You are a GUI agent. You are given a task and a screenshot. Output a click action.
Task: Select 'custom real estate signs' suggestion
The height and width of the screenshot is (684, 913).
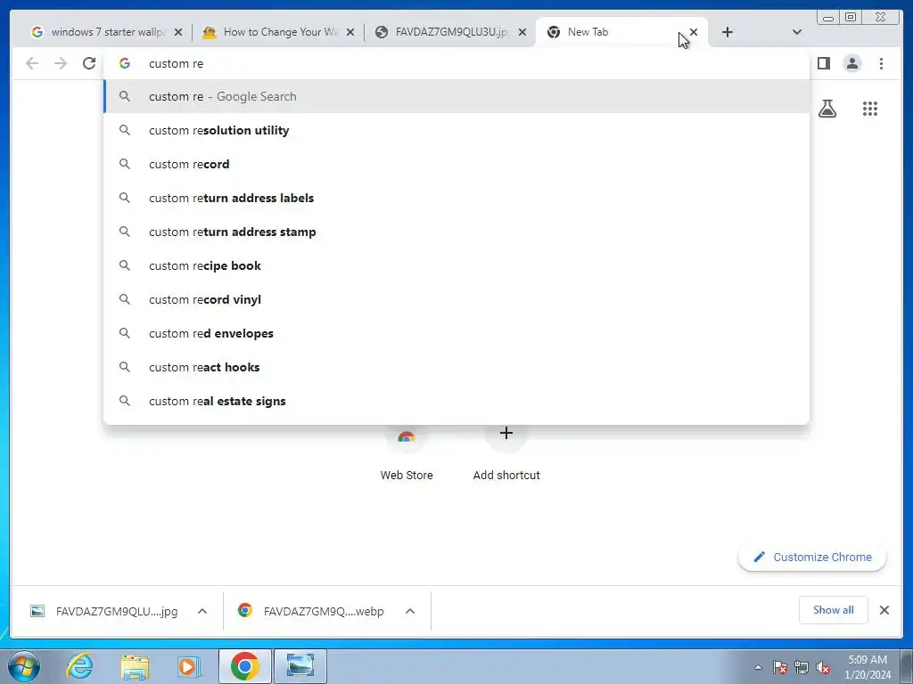coord(456,401)
